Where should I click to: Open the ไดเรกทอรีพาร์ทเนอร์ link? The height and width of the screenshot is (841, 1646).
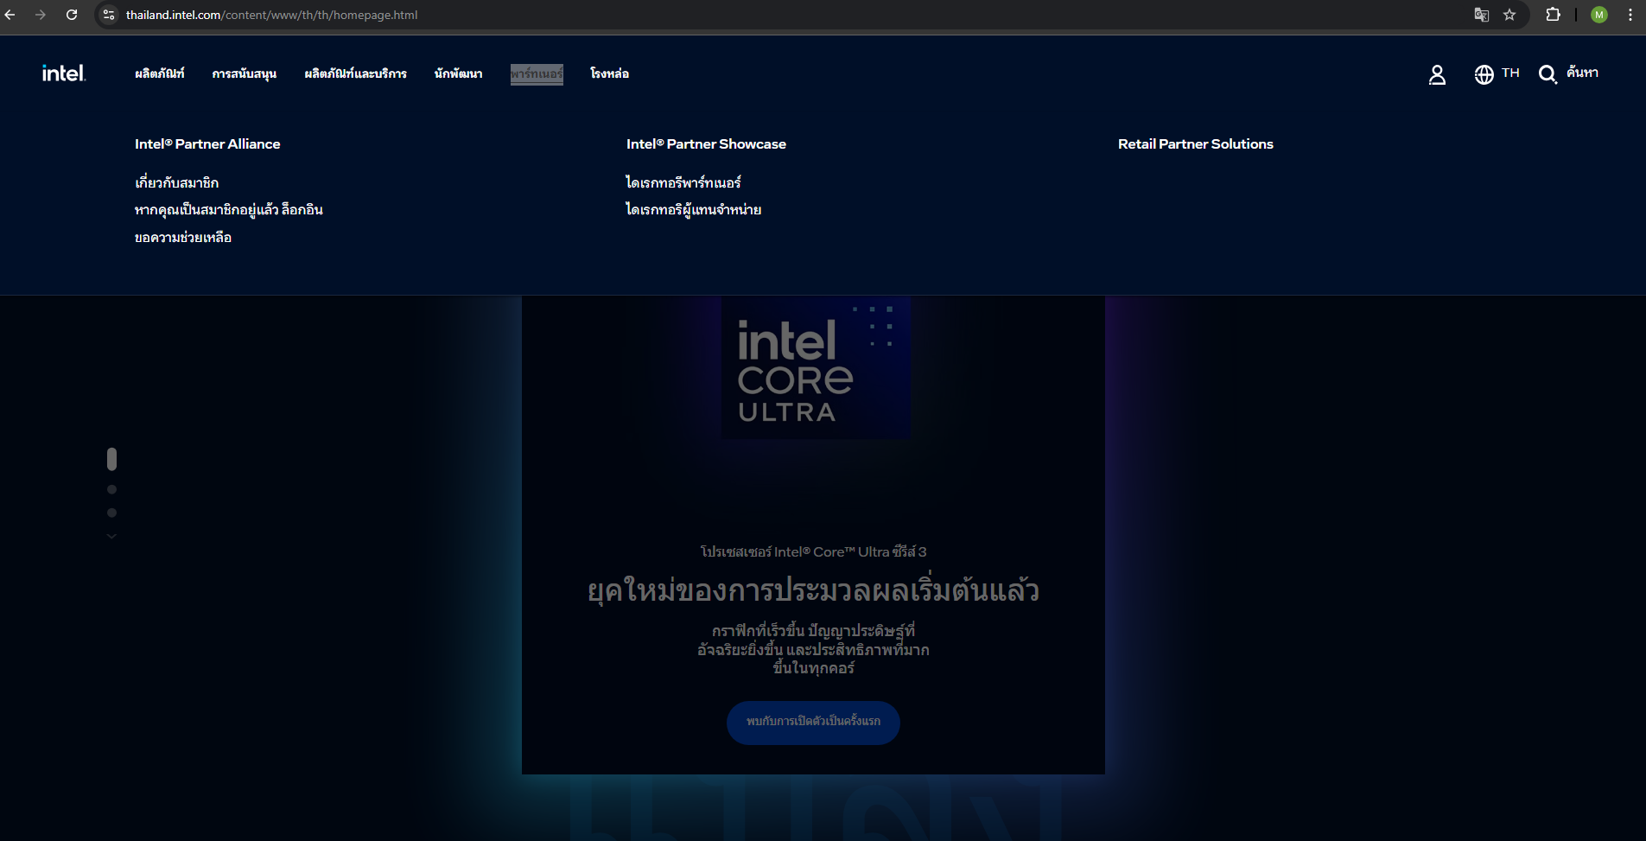(x=683, y=182)
